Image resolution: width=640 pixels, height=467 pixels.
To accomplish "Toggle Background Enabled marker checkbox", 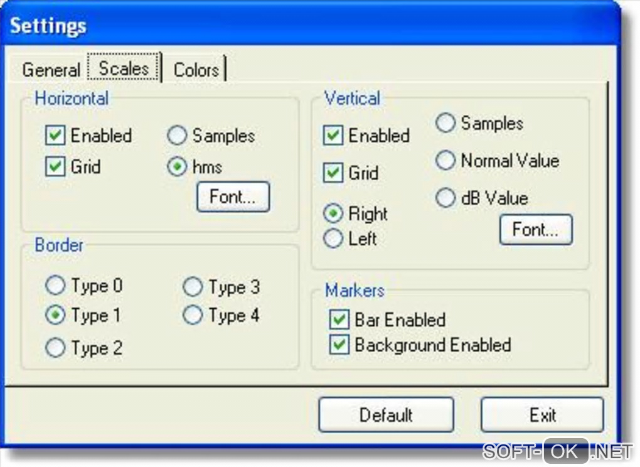I will (339, 345).
